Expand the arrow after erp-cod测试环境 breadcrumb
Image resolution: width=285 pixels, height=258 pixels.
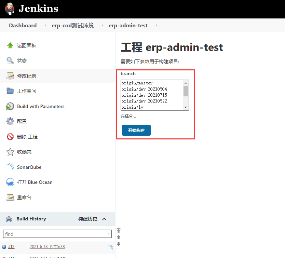(x=102, y=25)
